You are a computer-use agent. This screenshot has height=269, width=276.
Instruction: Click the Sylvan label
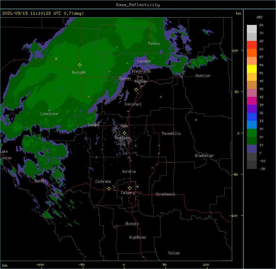[125, 78]
